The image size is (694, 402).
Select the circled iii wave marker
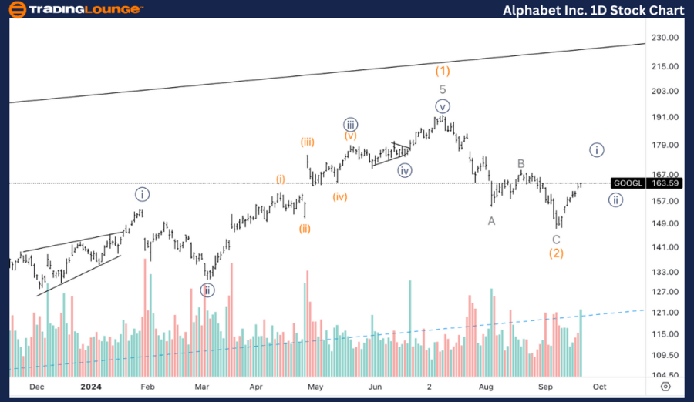pos(350,125)
